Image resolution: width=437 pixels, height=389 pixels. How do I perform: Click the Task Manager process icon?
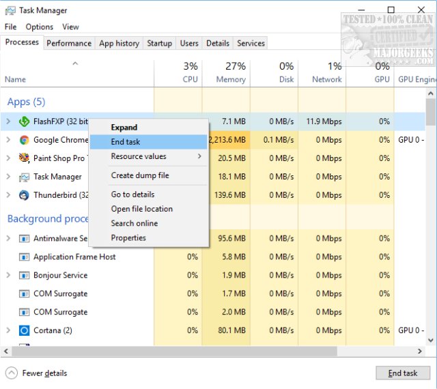tap(24, 177)
